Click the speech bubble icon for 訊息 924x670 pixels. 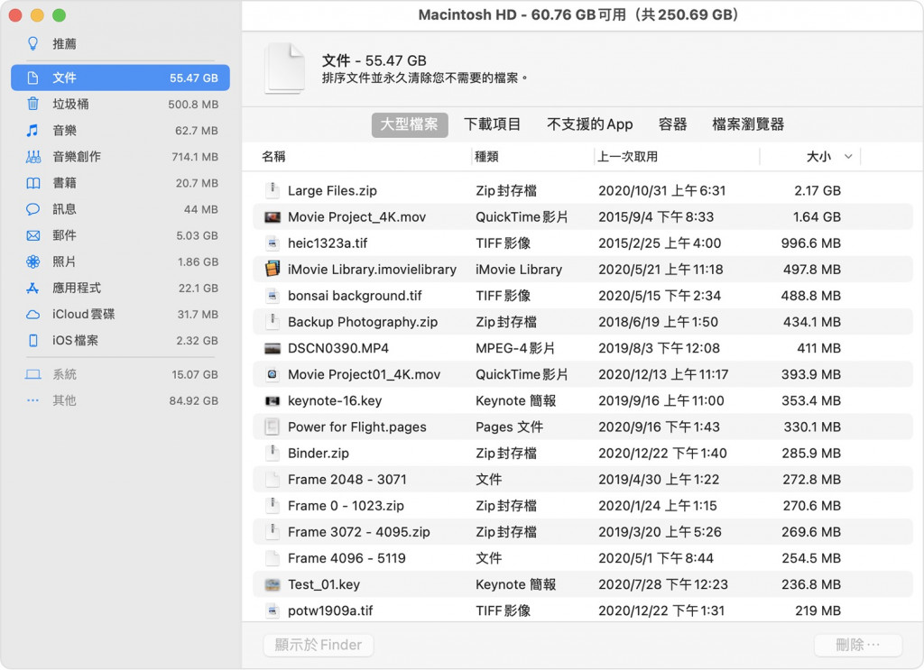click(x=33, y=209)
